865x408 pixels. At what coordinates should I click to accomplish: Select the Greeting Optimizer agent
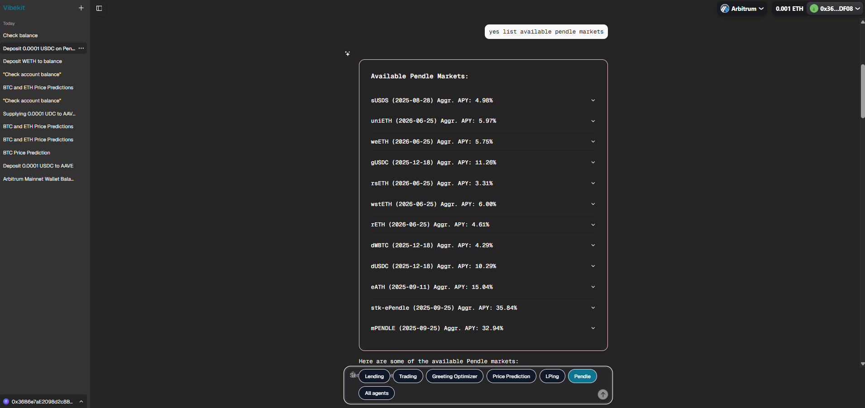(x=454, y=376)
